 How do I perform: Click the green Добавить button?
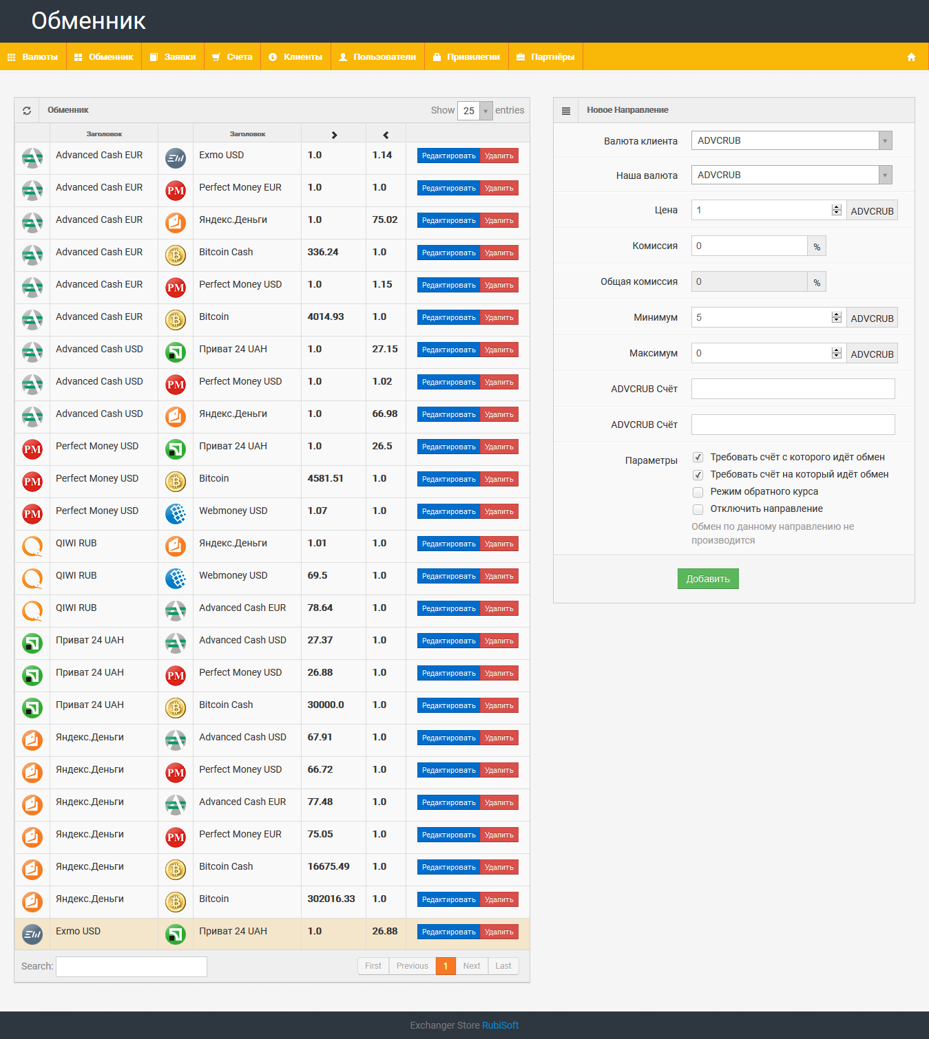pos(708,579)
